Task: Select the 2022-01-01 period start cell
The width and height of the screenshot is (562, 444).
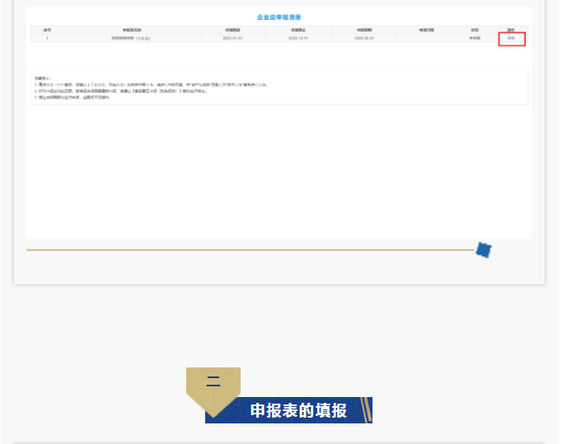Action: (x=232, y=38)
